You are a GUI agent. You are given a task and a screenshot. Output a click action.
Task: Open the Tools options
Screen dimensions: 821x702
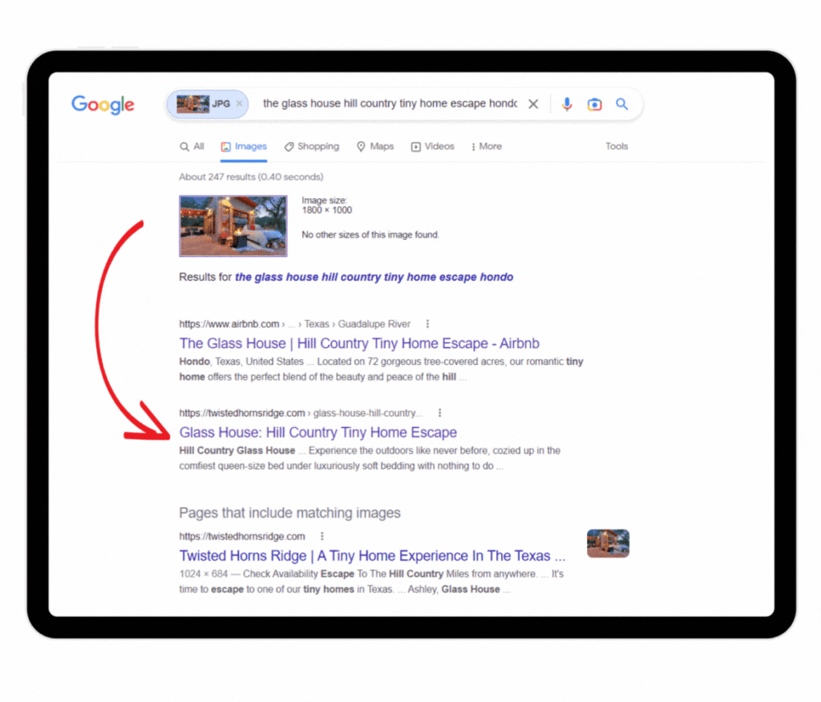(617, 147)
